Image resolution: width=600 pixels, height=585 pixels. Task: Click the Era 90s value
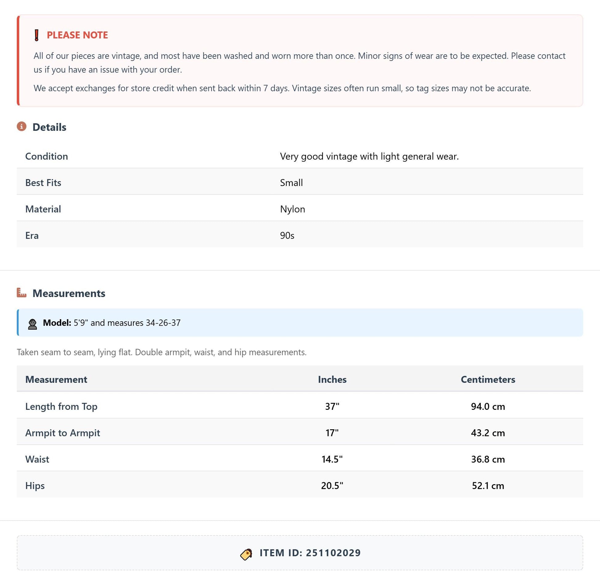tap(287, 236)
